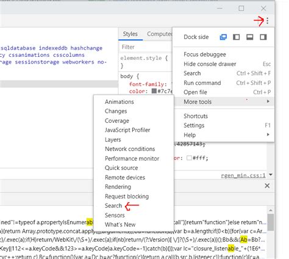Viewport: 289px width, 259px height.
Task: Expand the Help submenu arrow
Action: (268, 134)
